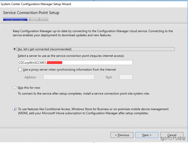Image resolution: width=188 pixels, height=143 pixels.
Task: Proceed with the Next button
Action: 147,135
